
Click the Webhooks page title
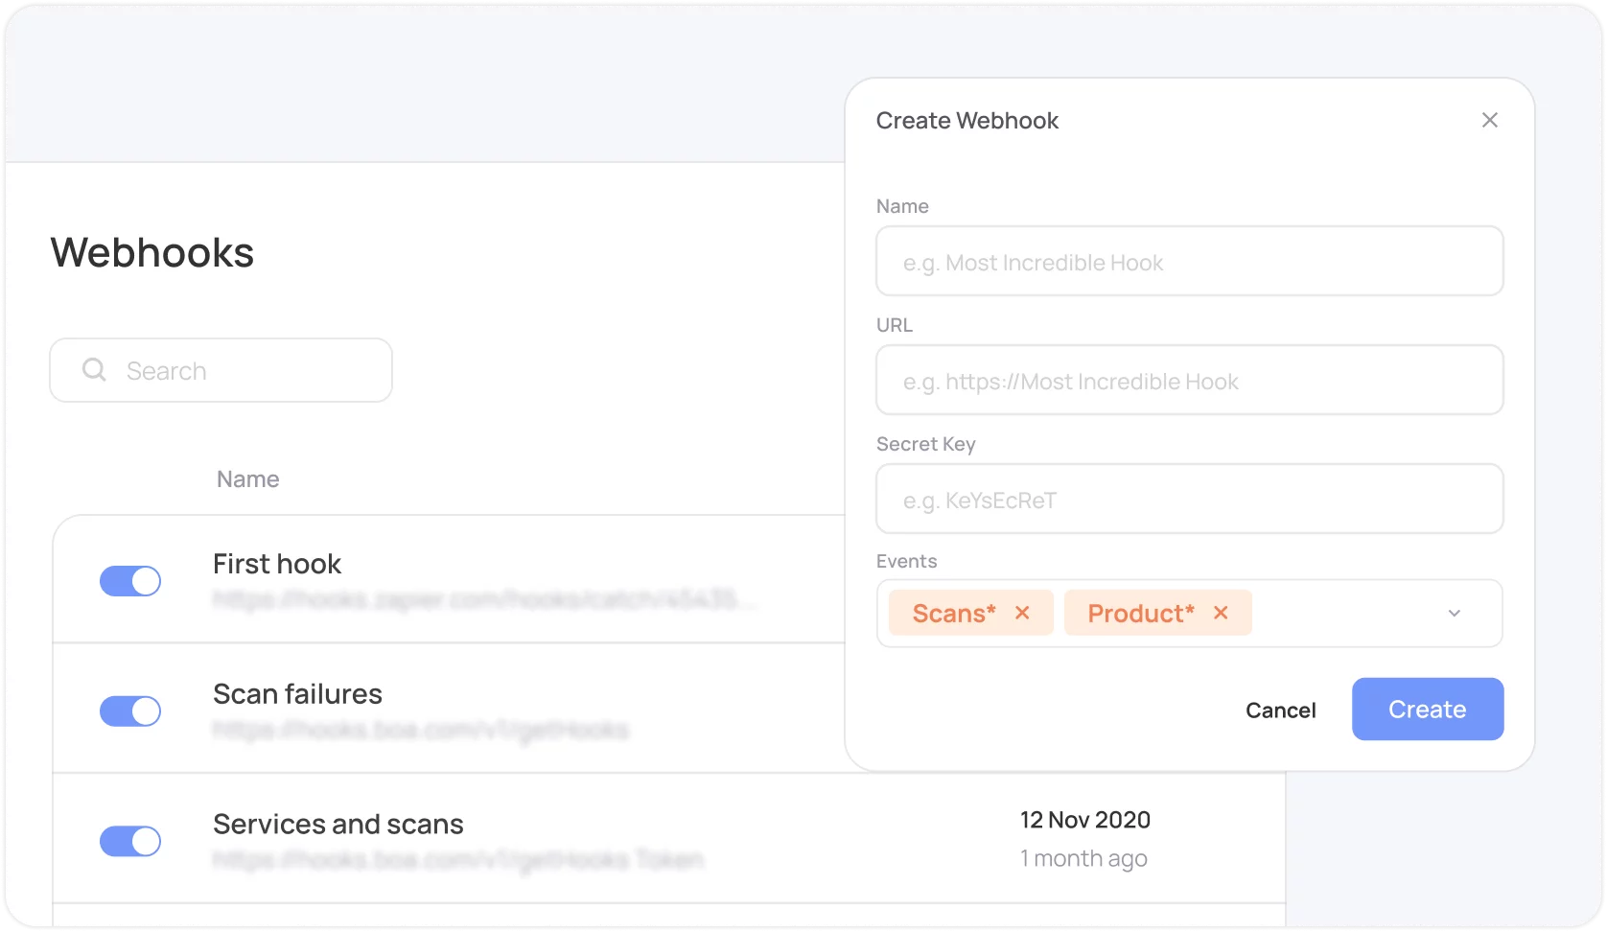point(151,251)
